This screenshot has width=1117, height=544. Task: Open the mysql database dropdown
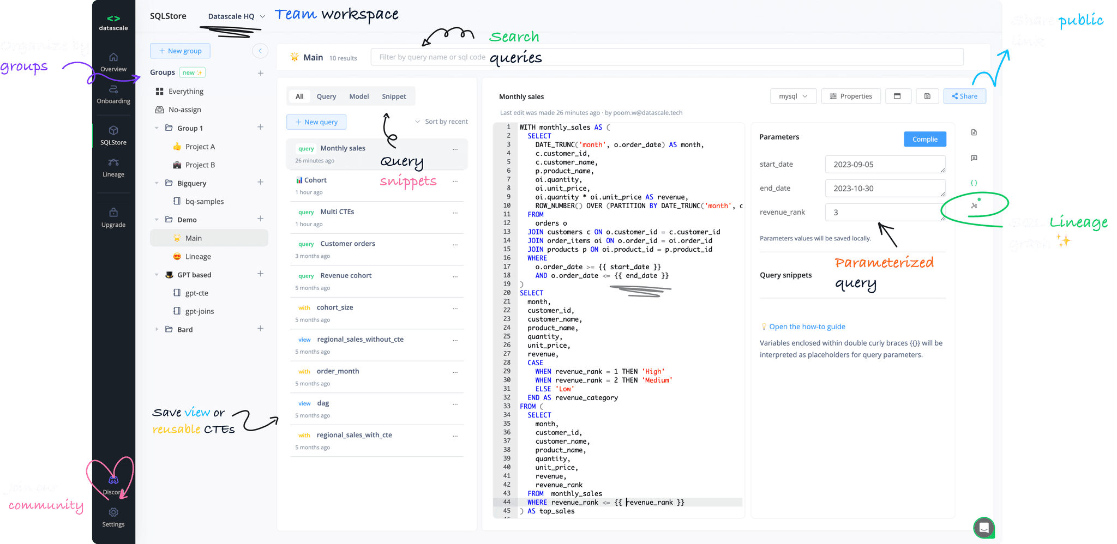[x=793, y=96]
